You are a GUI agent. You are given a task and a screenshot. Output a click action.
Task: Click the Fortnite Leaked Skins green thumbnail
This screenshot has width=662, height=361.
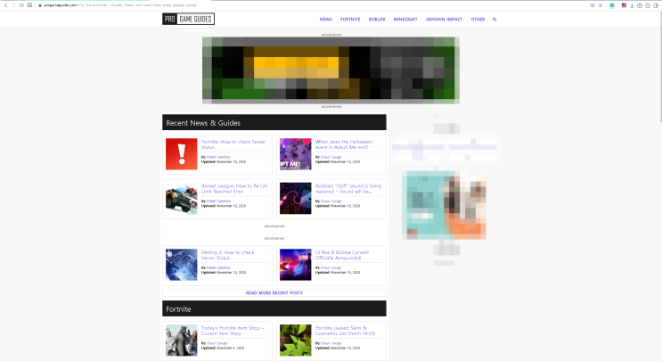coord(295,340)
